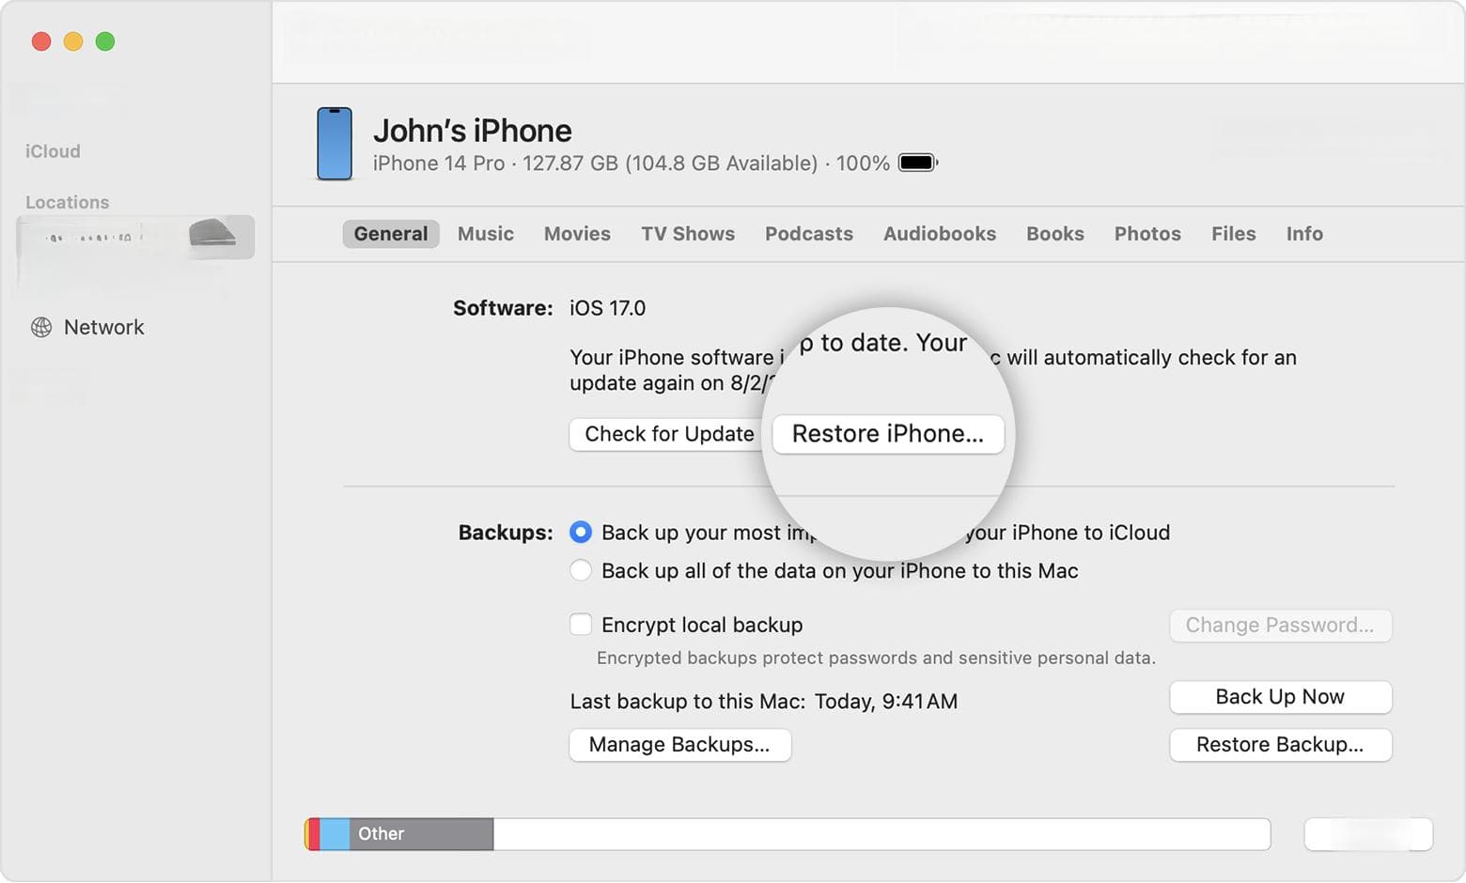Viewport: 1466px width, 883px height.
Task: Click the red close window button
Action: point(41,41)
